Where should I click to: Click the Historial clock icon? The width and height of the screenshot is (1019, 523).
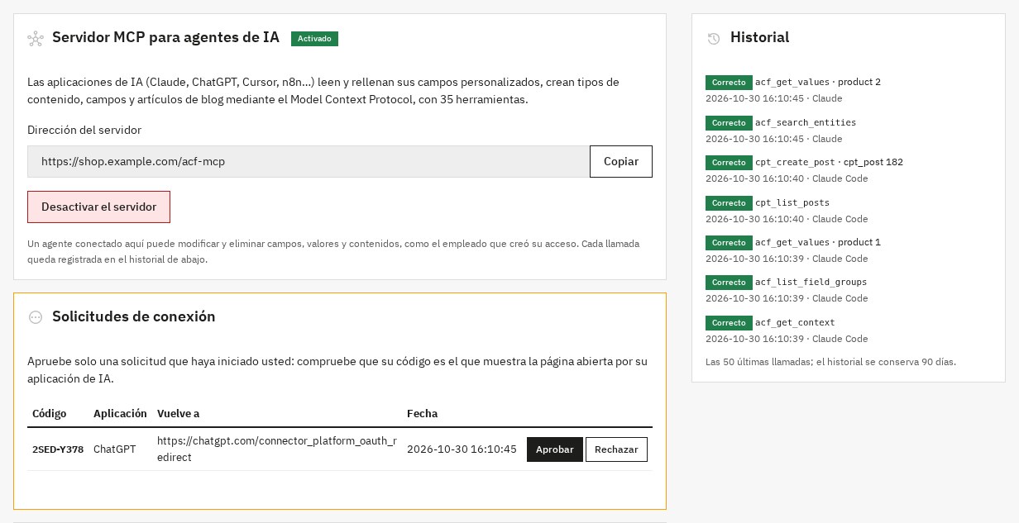[x=714, y=39]
